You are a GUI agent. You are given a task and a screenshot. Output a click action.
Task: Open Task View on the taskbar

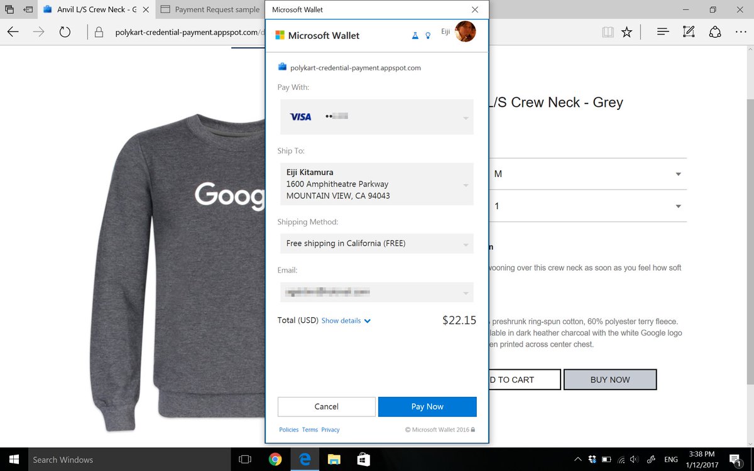[246, 459]
